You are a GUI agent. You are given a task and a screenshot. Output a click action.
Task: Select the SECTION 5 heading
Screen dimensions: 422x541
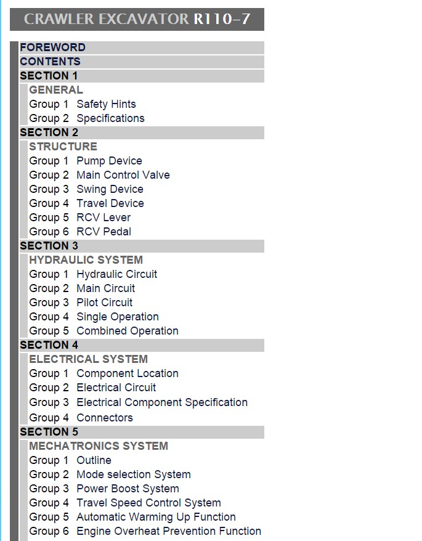(49, 431)
